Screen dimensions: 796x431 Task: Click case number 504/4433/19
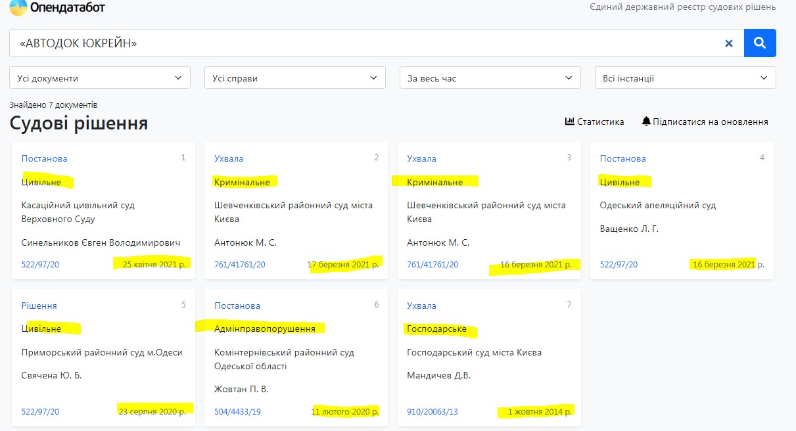(x=237, y=412)
